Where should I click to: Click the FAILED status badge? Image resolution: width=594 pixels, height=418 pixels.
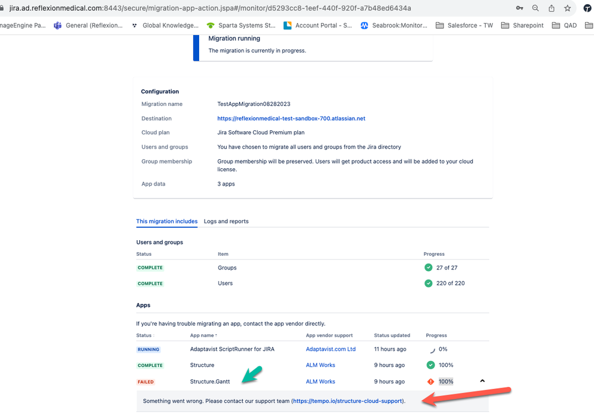coord(146,382)
